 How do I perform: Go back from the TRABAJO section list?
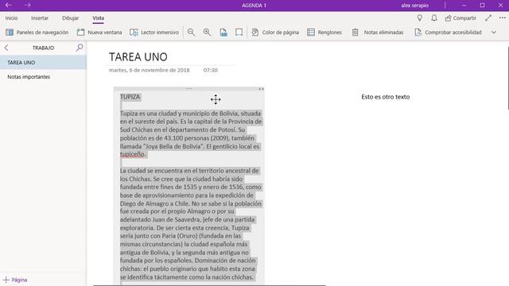click(6, 48)
